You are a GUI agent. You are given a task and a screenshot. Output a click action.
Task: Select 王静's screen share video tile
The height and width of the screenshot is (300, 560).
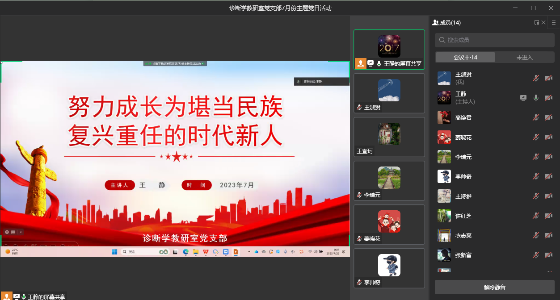389,49
